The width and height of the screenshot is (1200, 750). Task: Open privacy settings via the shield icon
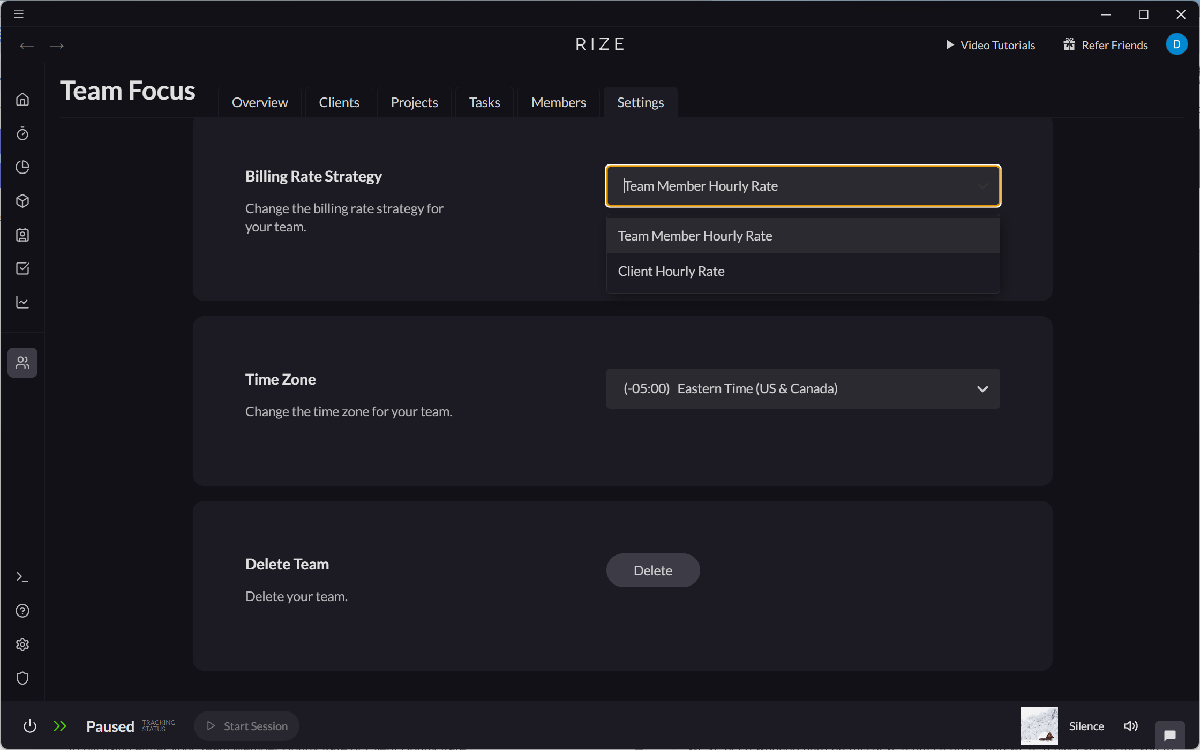tap(22, 678)
